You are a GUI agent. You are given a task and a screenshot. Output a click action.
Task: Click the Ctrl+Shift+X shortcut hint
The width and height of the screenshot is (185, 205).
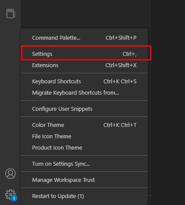tap(121, 65)
